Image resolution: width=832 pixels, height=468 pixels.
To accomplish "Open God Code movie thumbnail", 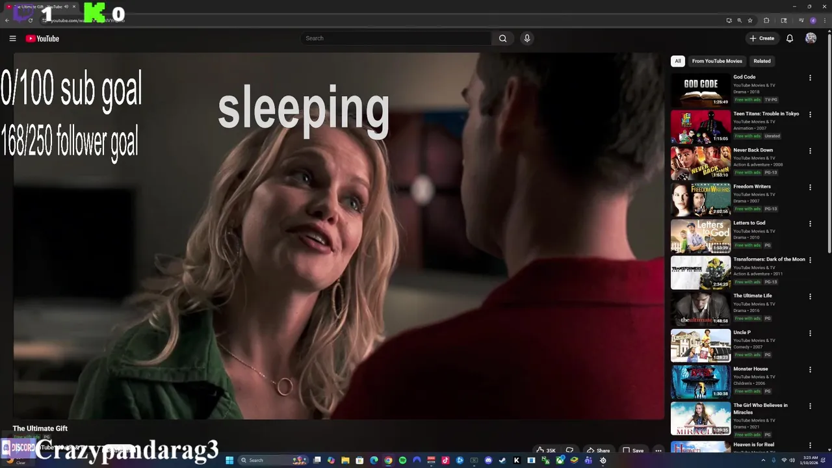I will 701,90.
